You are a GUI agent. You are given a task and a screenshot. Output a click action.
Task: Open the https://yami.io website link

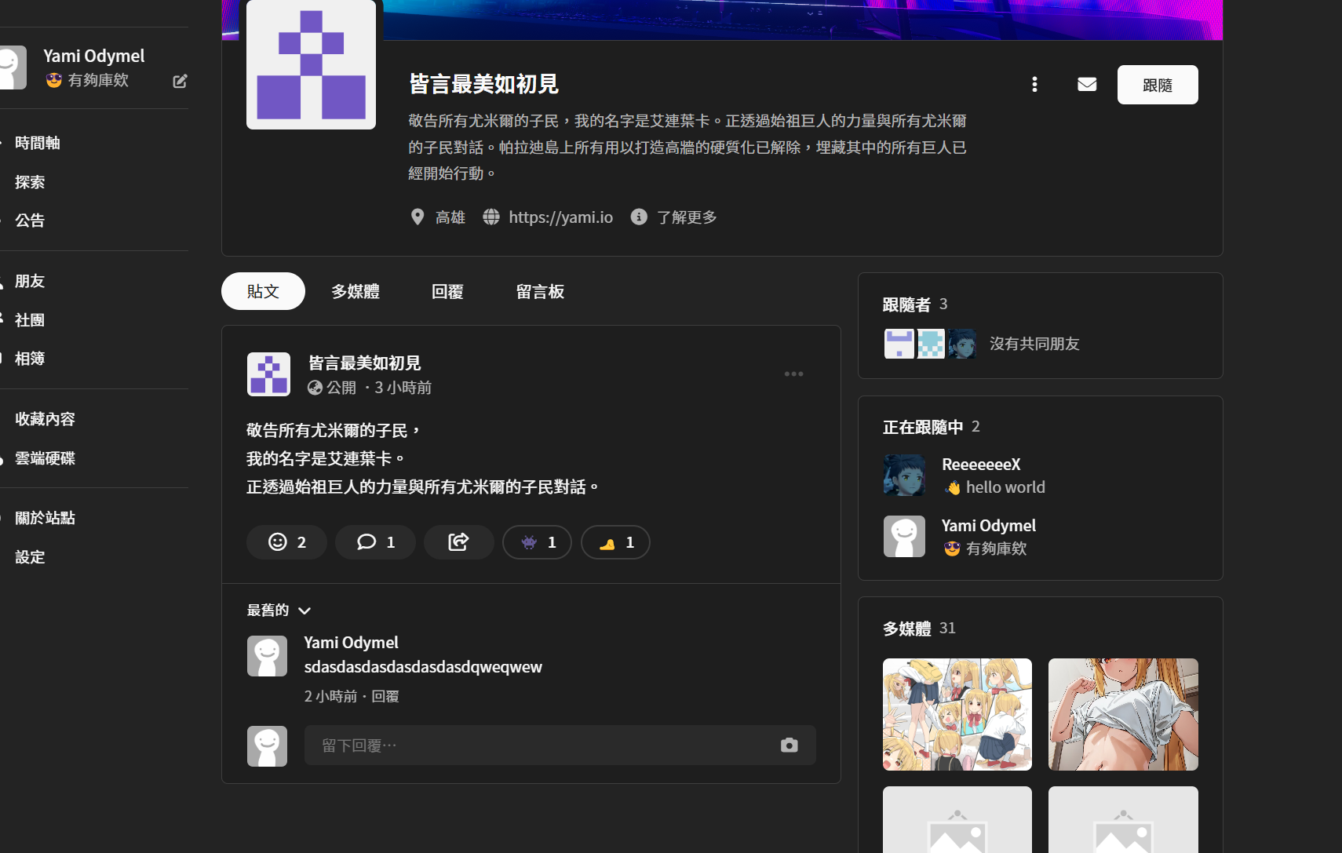tap(560, 217)
